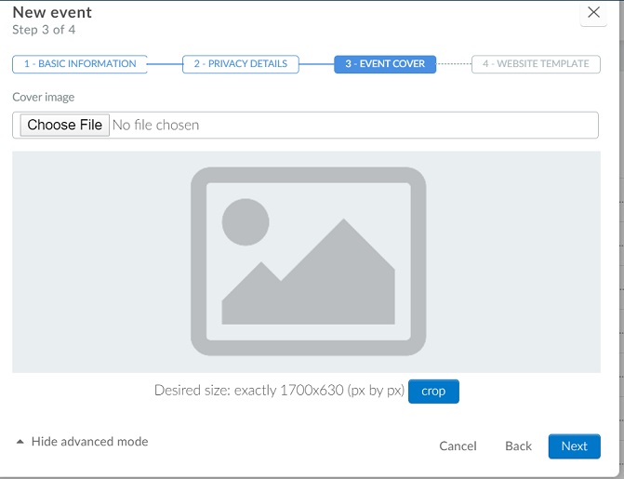
Task: Collapse using Hide advanced mode arrow
Action: [20, 442]
